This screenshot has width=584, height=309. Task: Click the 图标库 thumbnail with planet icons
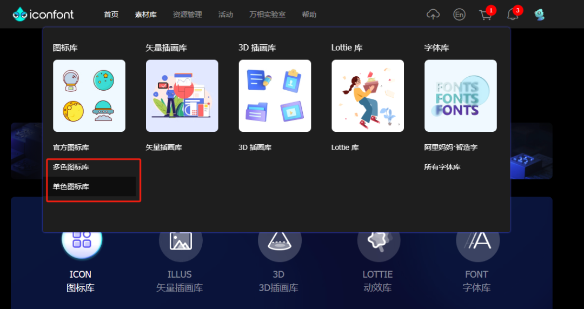pyautogui.click(x=89, y=96)
